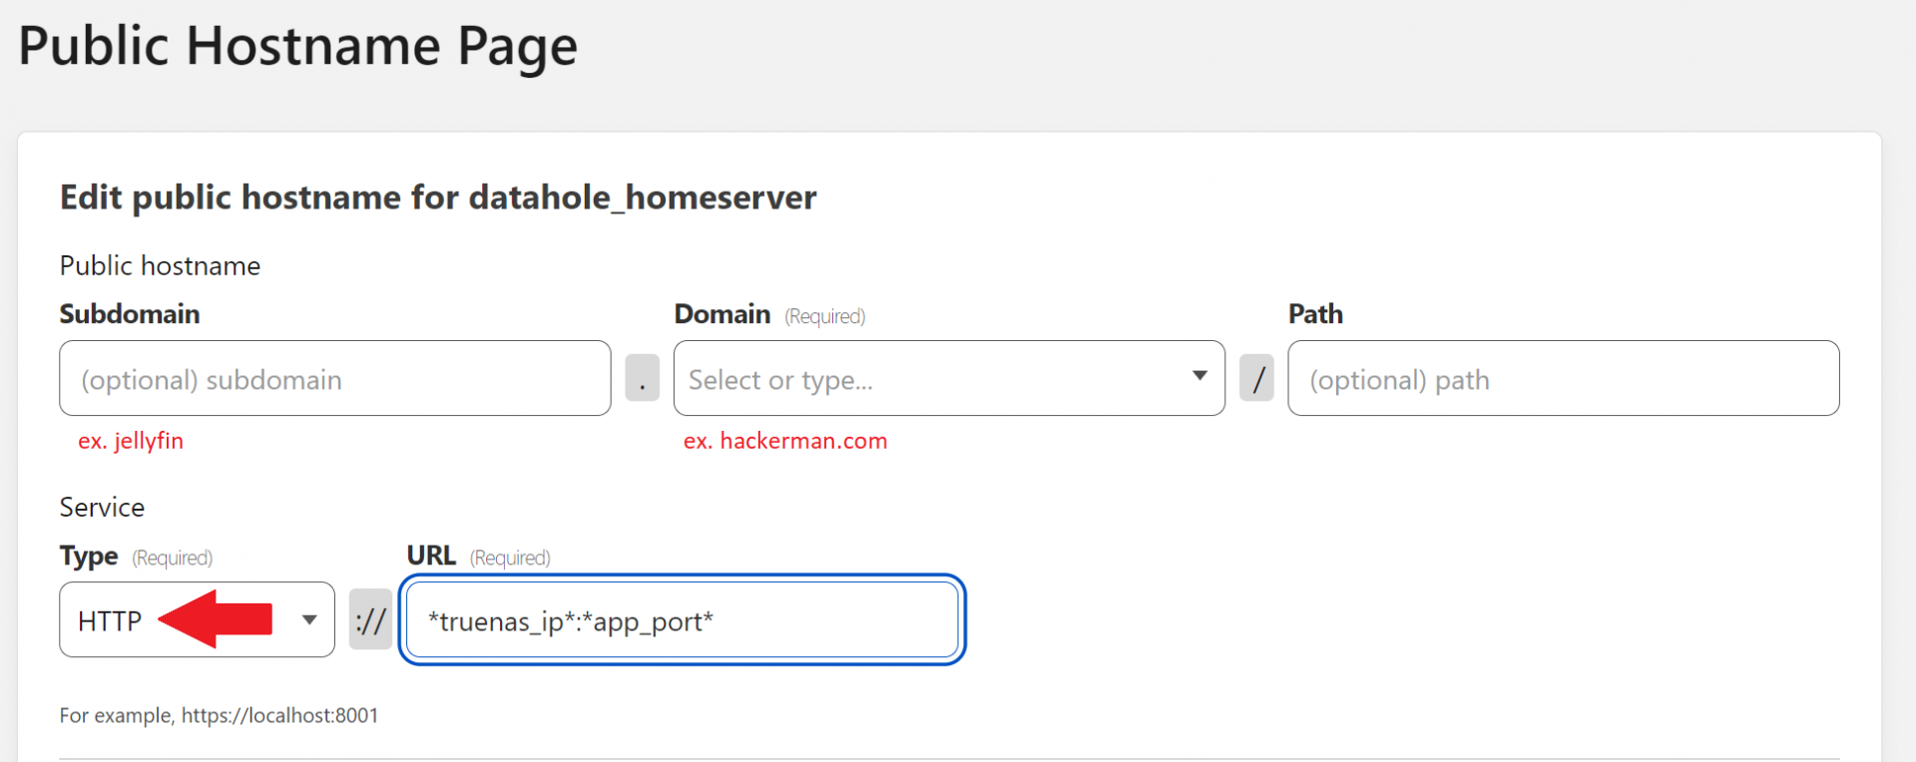Open the Domain select dropdown
The width and height of the screenshot is (1916, 762).
click(x=928, y=379)
